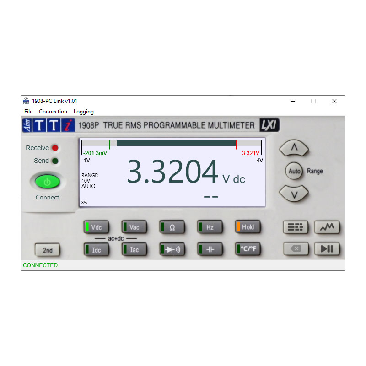This screenshot has width=366, height=366.
Task: Click the LXI logo badge
Action: (x=269, y=125)
